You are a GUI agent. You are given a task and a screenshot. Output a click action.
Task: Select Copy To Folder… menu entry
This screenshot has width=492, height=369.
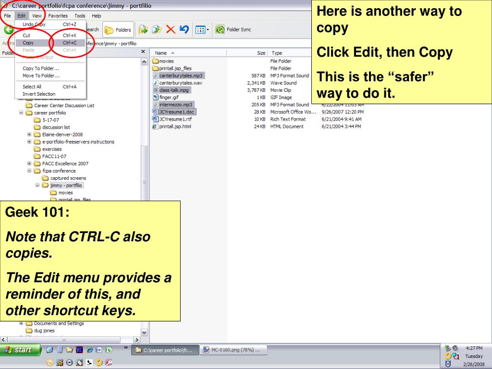(x=50, y=68)
